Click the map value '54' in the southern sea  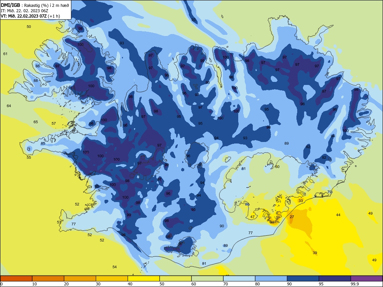click(115, 267)
